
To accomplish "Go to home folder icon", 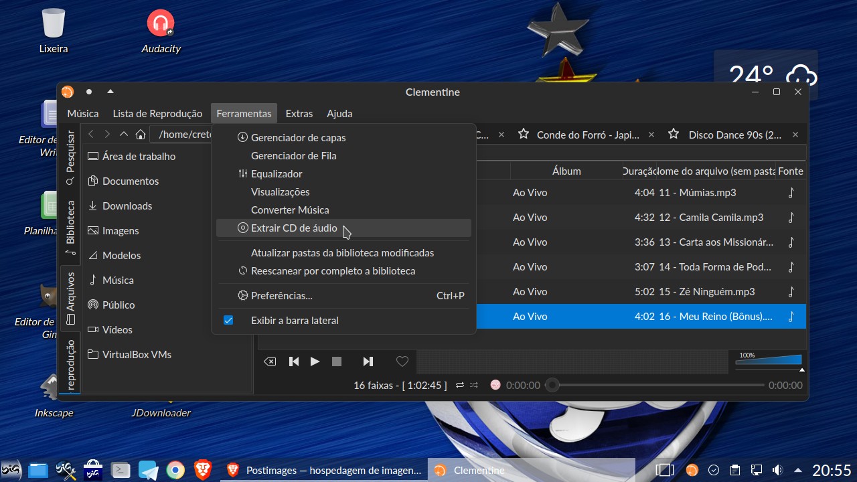I will (x=140, y=135).
